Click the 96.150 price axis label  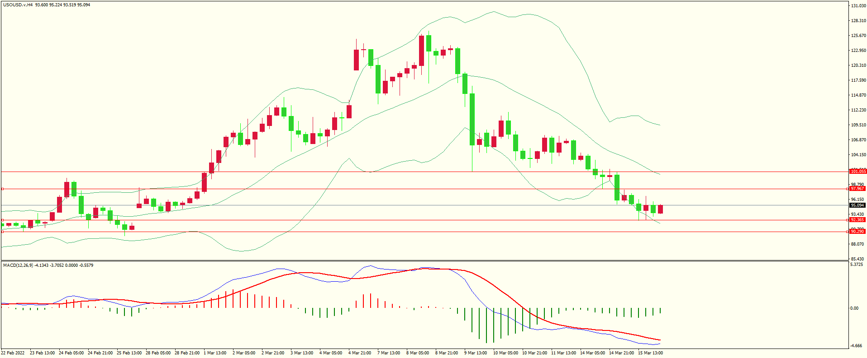857,200
